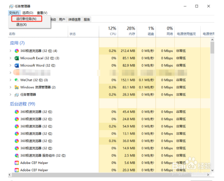Switch to the 用户 tab
The height and width of the screenshot is (181, 224).
pos(62,20)
